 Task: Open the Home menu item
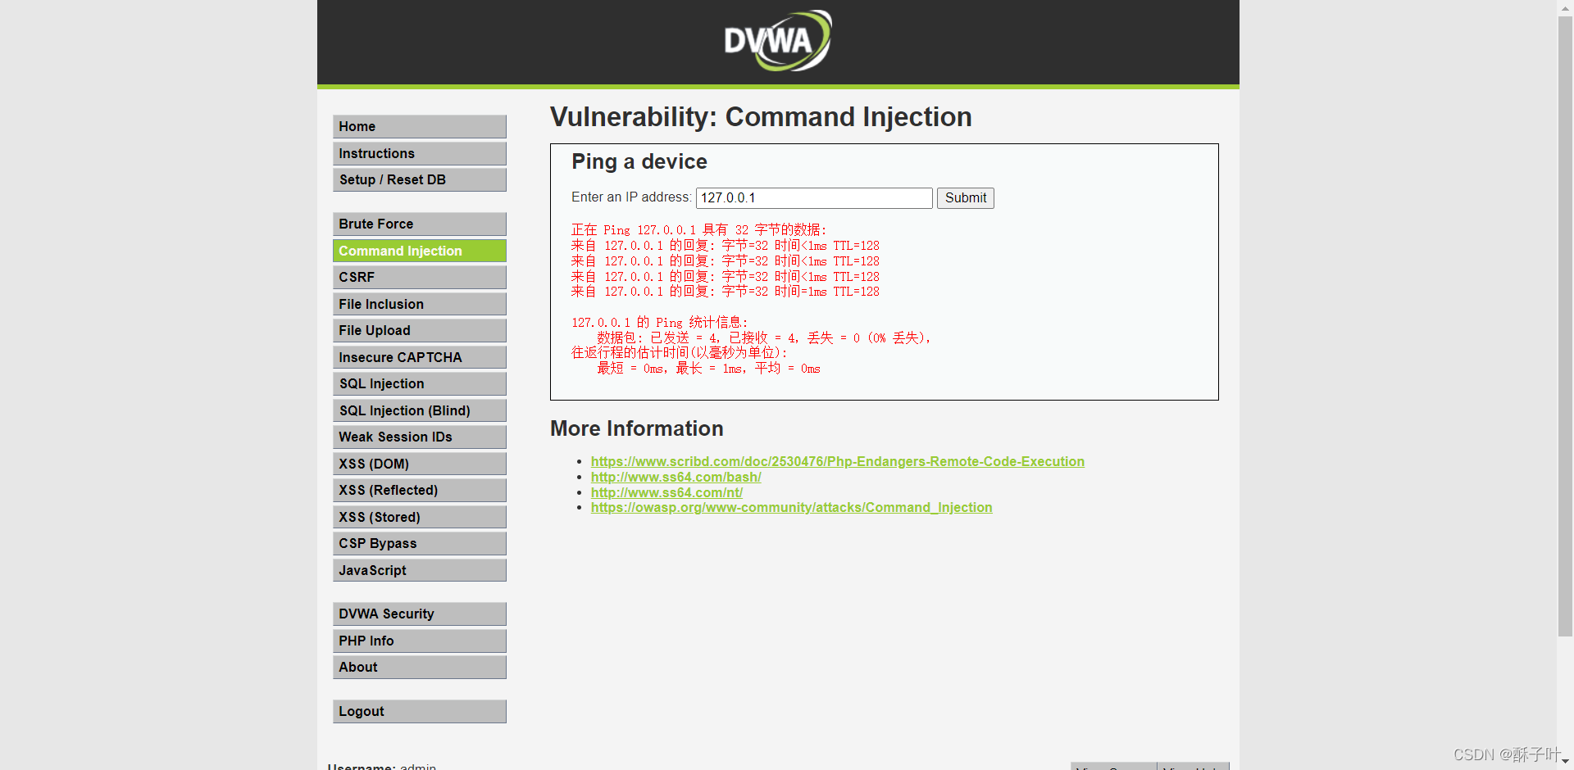click(419, 126)
